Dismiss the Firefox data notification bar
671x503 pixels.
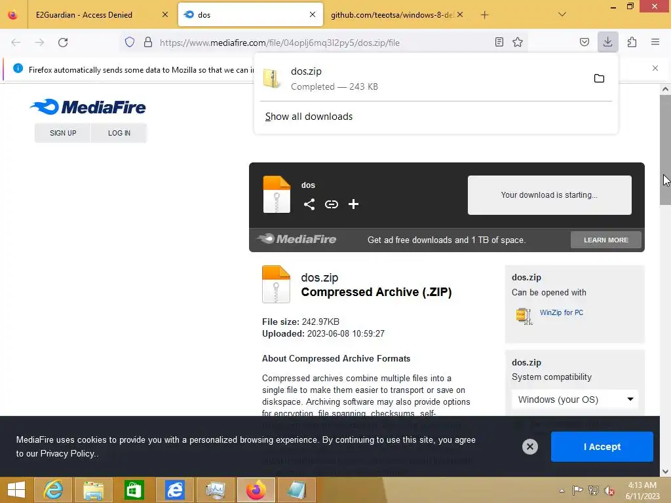(655, 68)
